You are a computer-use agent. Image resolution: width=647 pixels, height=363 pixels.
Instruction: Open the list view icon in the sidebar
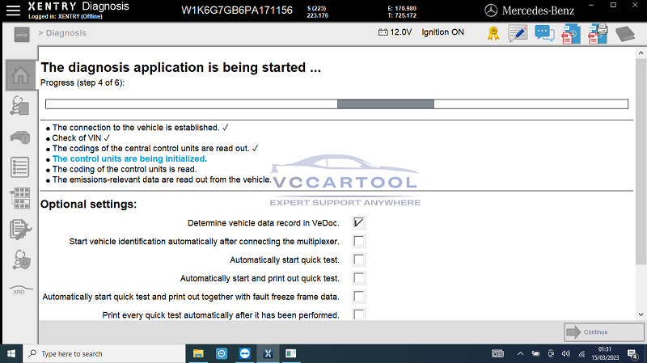(x=20, y=167)
